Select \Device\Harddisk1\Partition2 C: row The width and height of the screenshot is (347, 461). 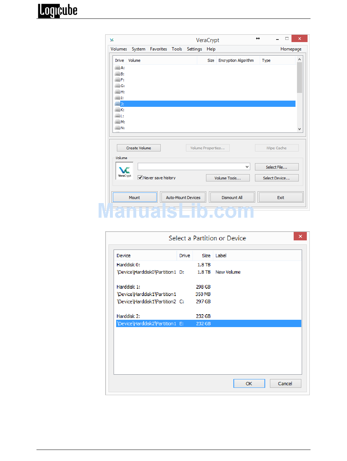tap(208, 301)
